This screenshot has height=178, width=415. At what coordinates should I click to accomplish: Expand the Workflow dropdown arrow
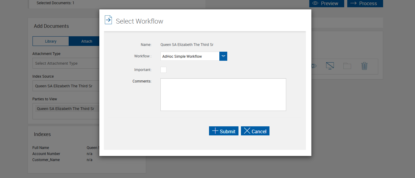coord(223,56)
